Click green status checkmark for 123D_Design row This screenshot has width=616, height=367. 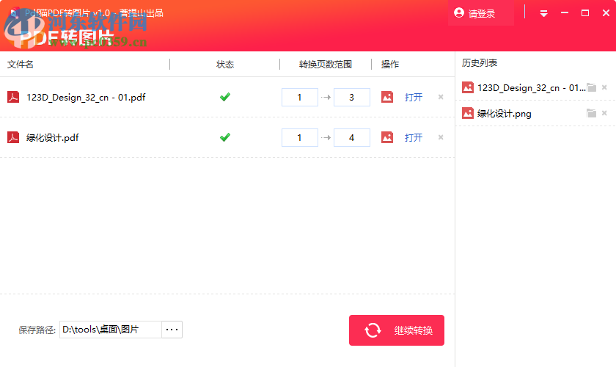225,97
